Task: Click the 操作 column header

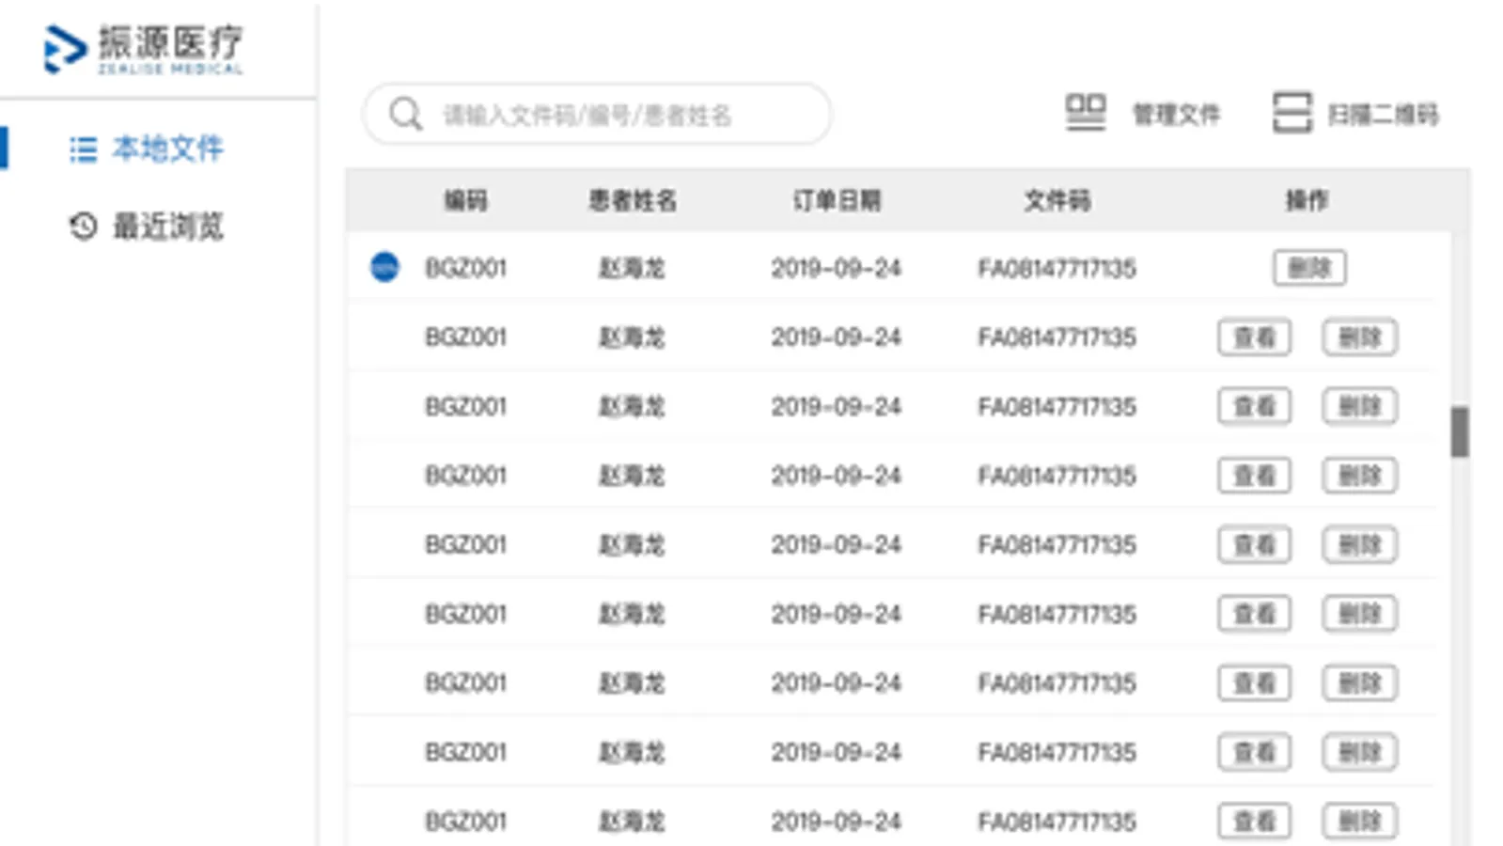Action: pos(1307,200)
